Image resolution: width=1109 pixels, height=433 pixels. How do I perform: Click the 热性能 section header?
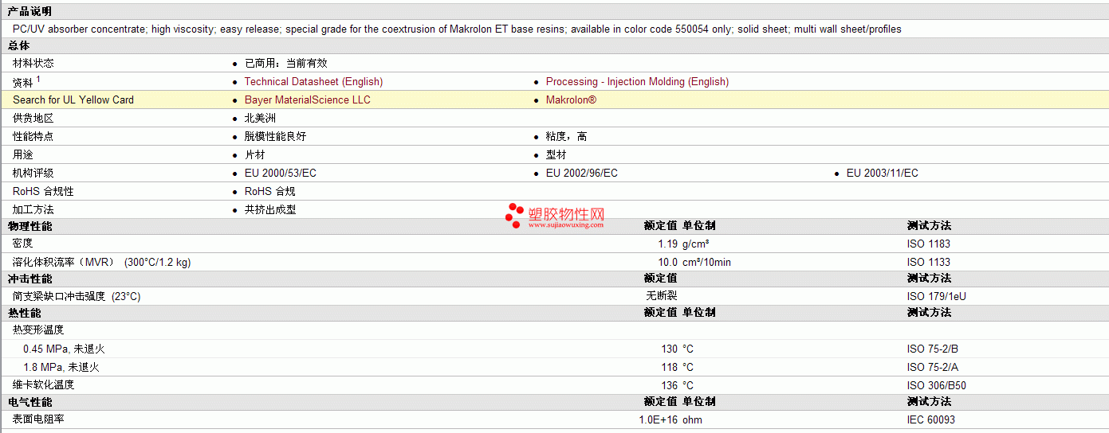[24, 313]
